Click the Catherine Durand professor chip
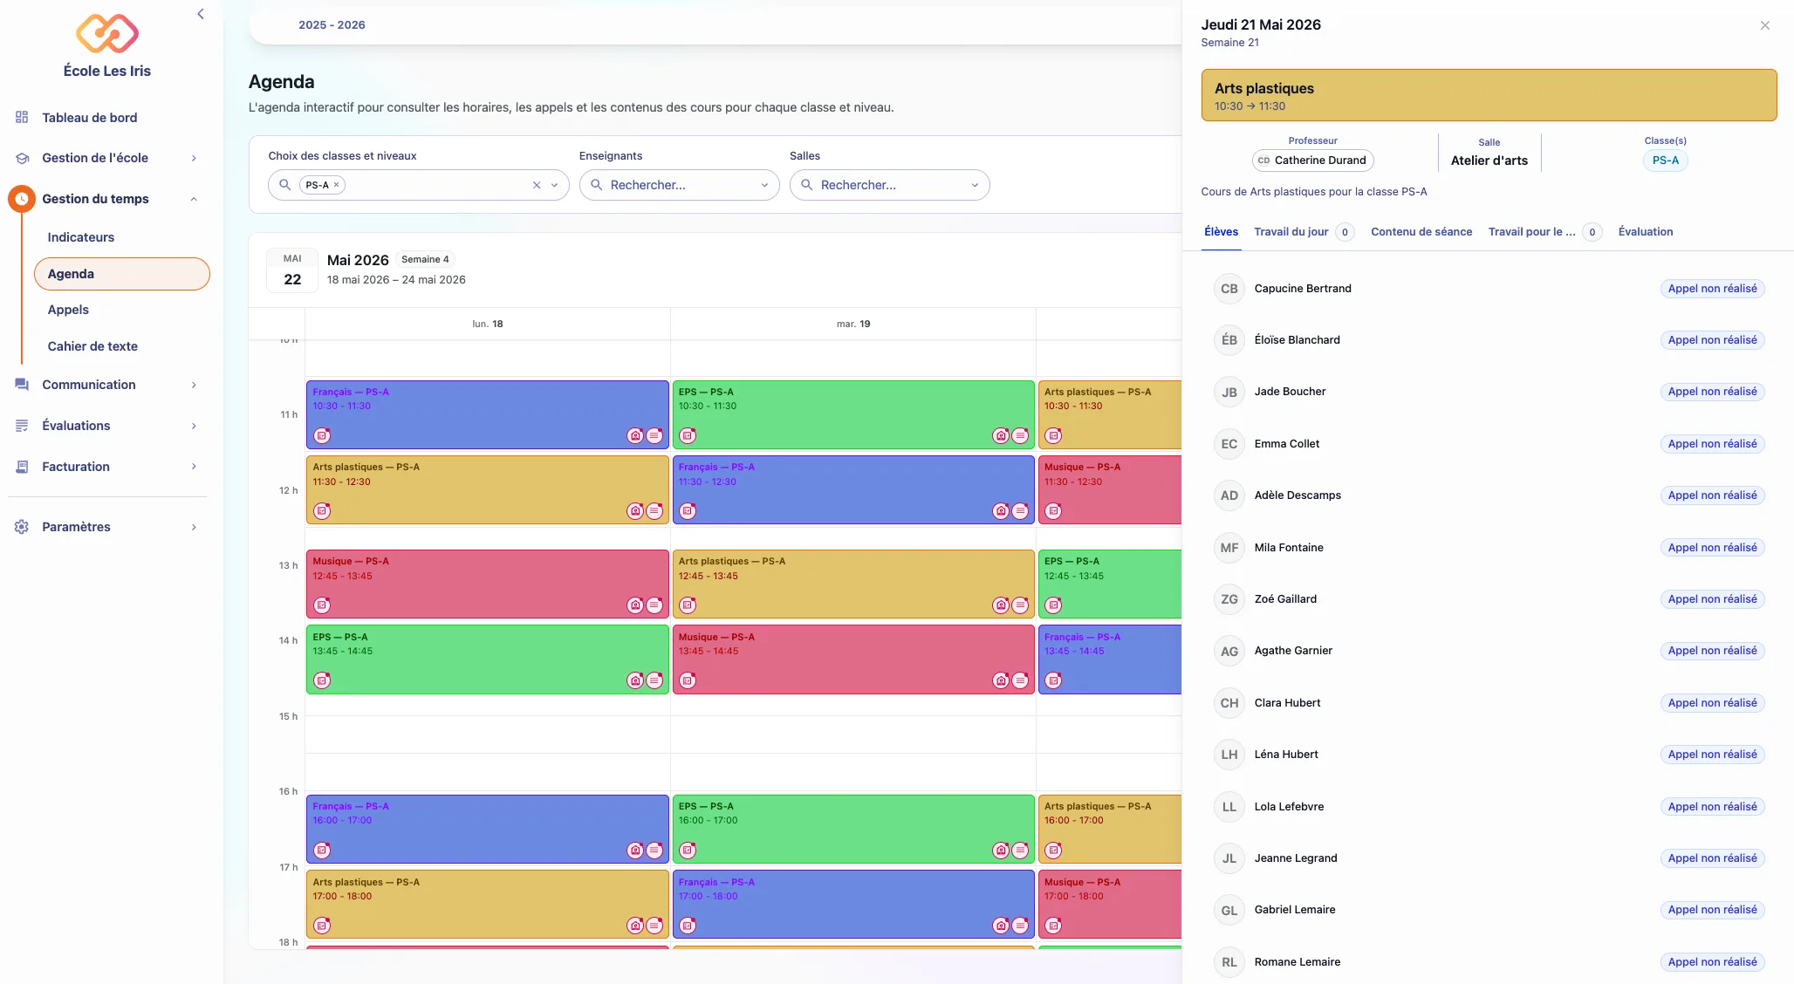Image resolution: width=1794 pixels, height=984 pixels. click(x=1312, y=161)
